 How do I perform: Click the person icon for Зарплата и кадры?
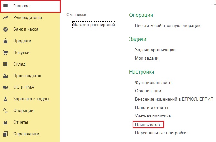click(x=5, y=99)
